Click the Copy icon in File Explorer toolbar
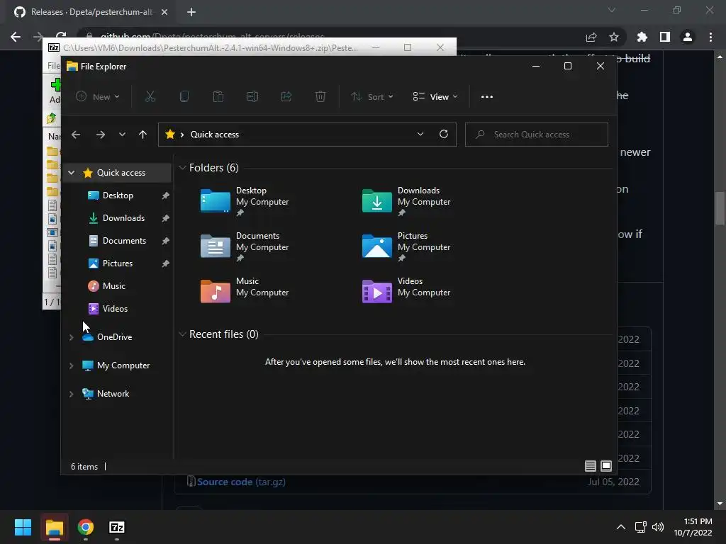Viewport: 726px width, 544px height. pyautogui.click(x=184, y=96)
